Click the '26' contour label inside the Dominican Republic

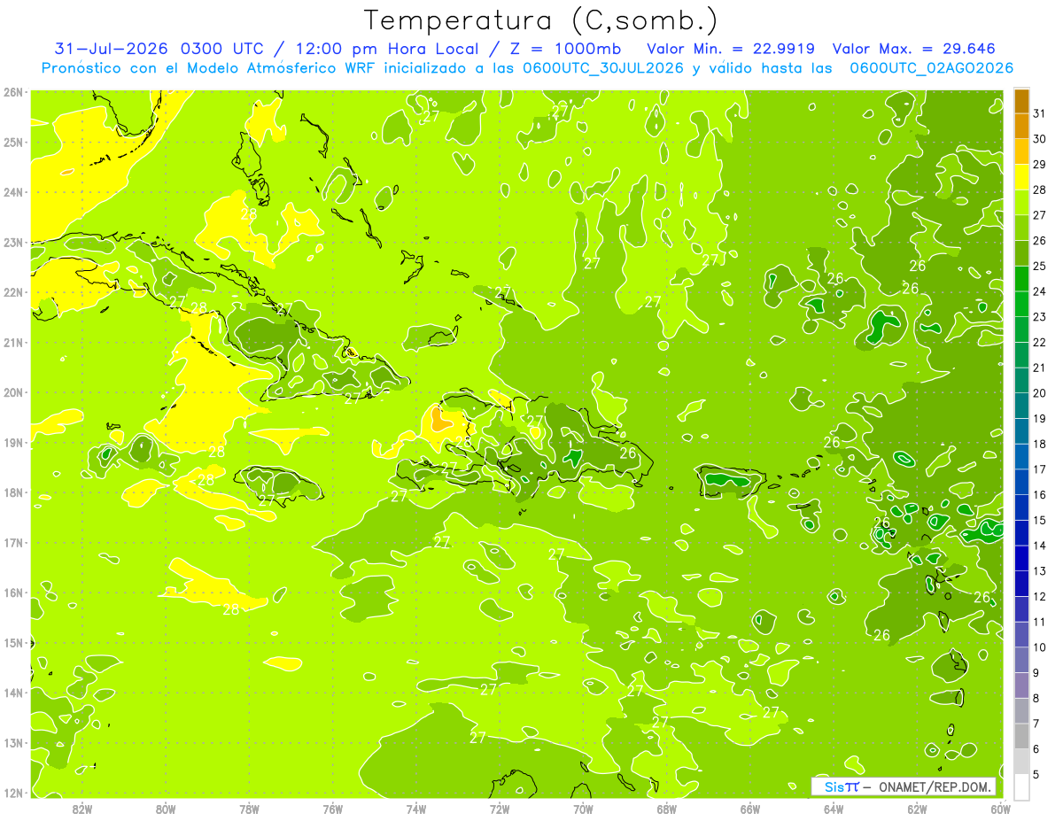[x=627, y=453]
